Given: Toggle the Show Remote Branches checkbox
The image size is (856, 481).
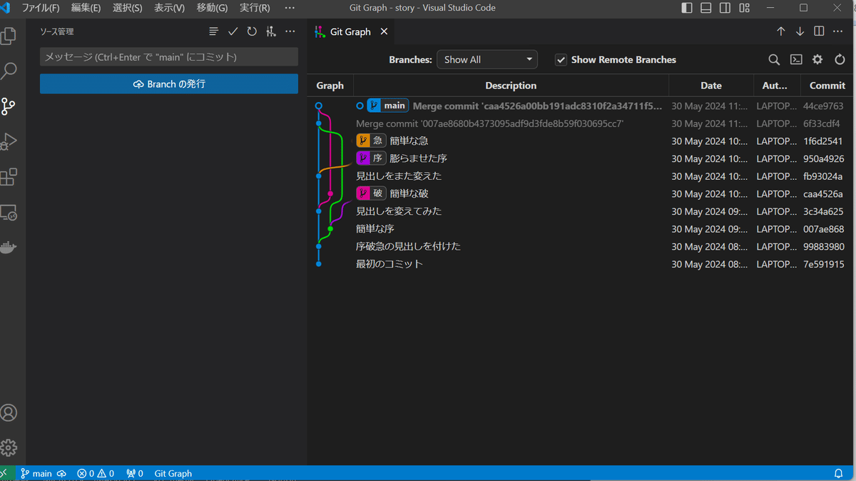Looking at the screenshot, I should [x=561, y=60].
